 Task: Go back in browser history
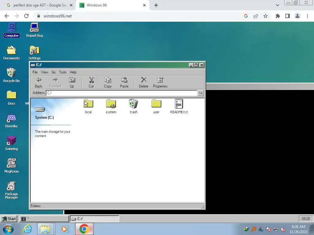(x=7, y=16)
